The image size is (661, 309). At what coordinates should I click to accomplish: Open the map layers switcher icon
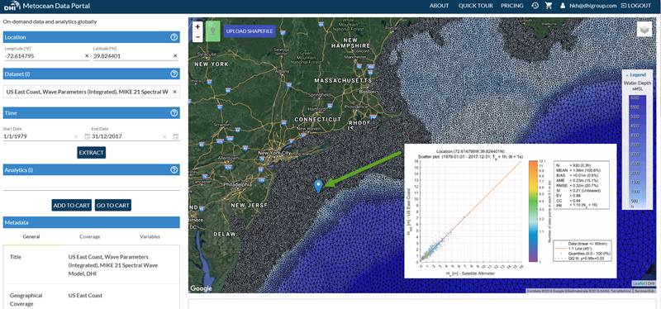[644, 30]
